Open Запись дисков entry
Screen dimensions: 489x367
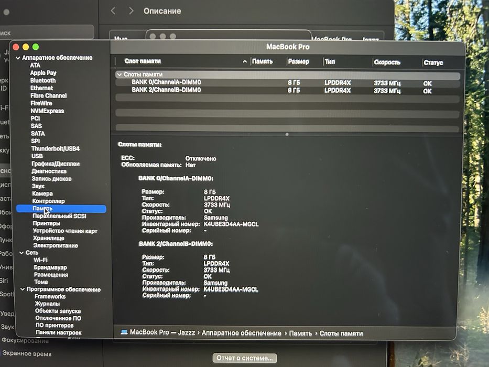52,178
